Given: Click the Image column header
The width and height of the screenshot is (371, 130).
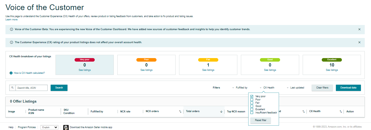Looking at the screenshot, I should pyautogui.click(x=12, y=112).
